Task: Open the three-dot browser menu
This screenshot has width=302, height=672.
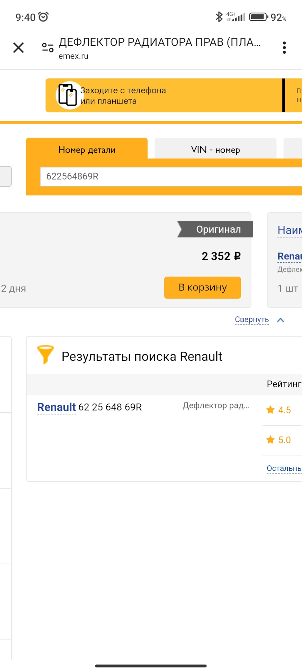Action: point(284,48)
